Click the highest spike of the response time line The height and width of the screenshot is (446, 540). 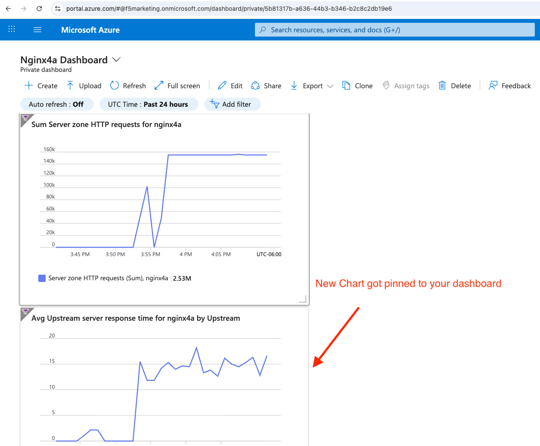[x=196, y=348]
